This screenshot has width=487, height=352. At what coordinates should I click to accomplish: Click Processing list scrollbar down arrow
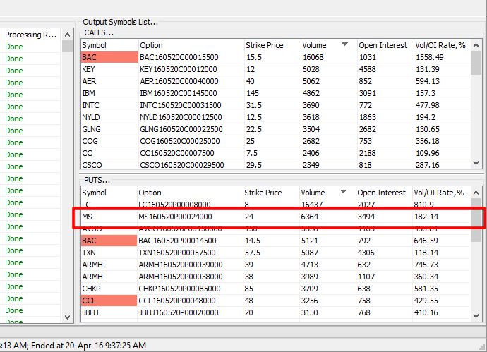pos(67,317)
